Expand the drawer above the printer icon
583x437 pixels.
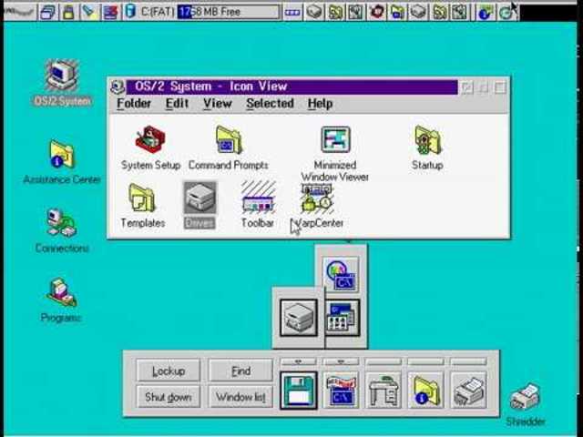pos(468,361)
